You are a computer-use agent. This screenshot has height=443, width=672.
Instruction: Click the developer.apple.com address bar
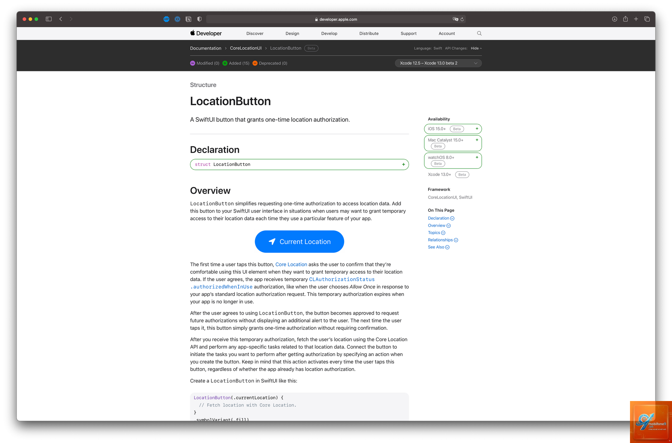[336, 19]
